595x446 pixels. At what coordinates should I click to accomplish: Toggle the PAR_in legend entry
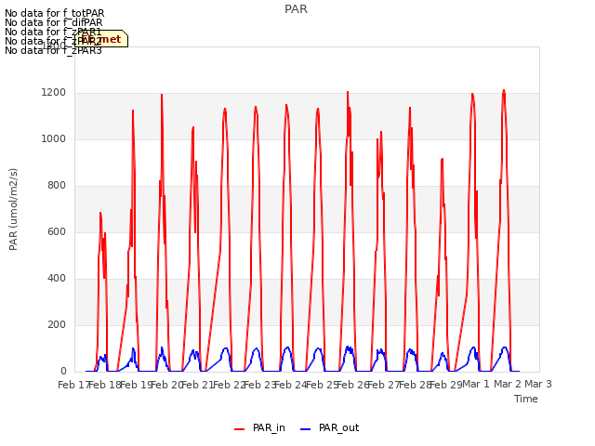pyautogui.click(x=259, y=427)
